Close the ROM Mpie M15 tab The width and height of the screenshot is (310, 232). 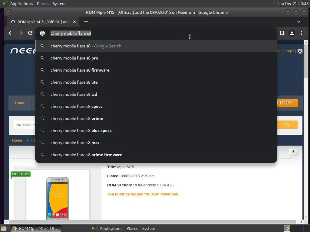coord(74,22)
